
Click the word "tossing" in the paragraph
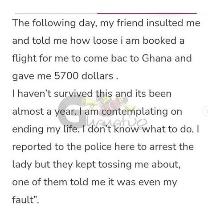(x=115, y=165)
